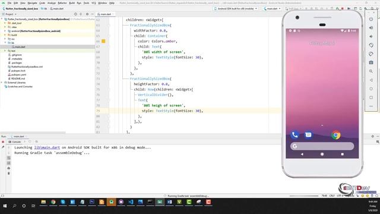Expand the build folder

coord(5,35)
